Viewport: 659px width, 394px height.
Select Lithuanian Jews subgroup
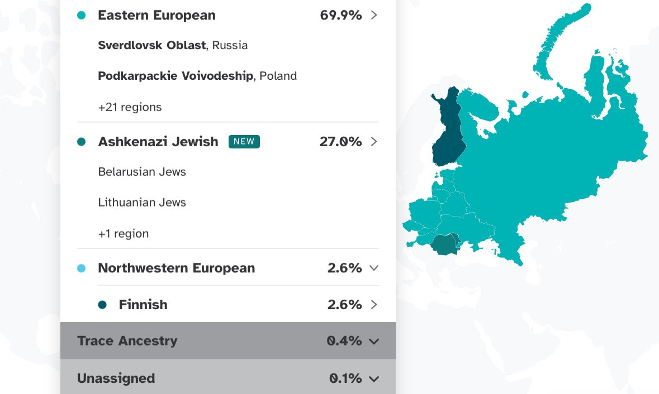(142, 202)
